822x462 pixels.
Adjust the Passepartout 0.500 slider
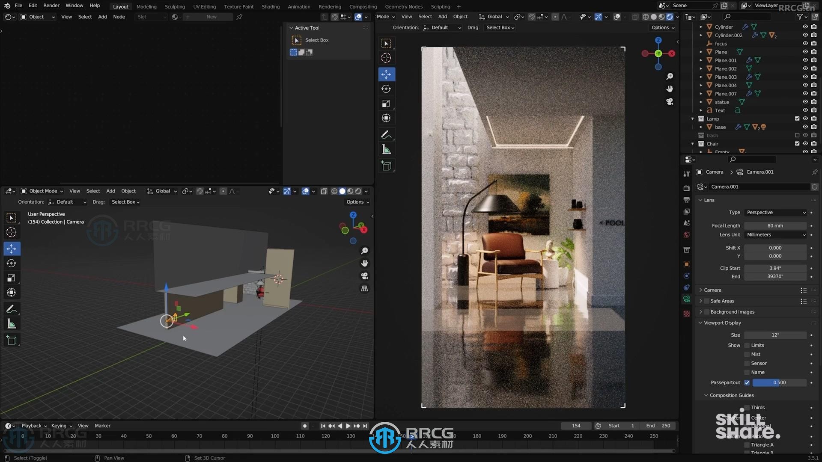click(779, 382)
